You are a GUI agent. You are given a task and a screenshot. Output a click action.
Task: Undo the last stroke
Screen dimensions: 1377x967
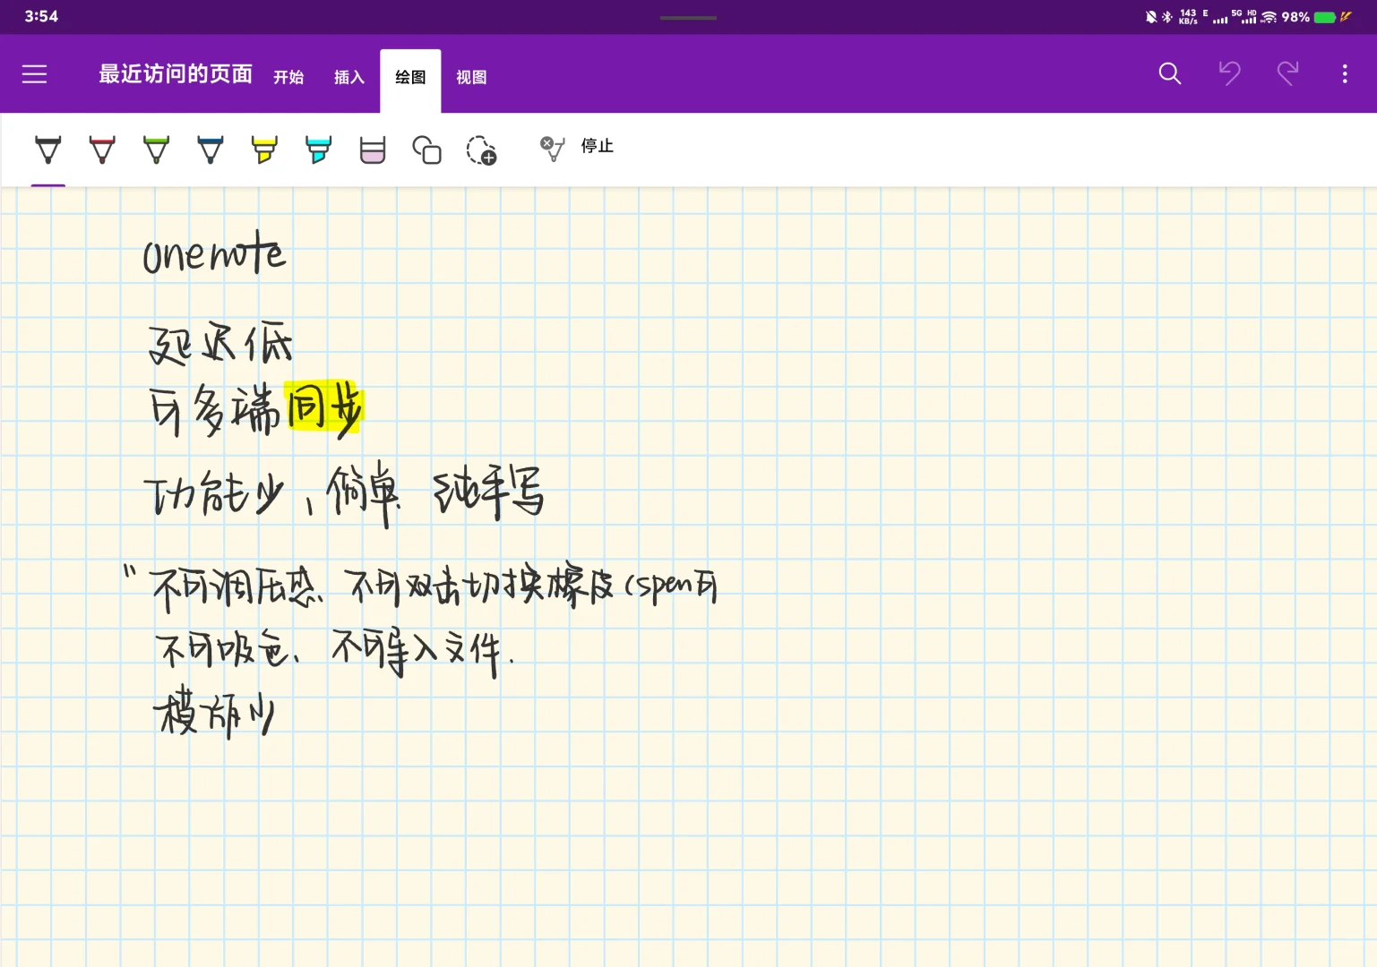pos(1229,73)
